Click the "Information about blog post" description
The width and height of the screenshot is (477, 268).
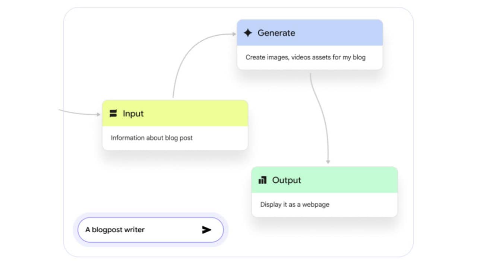[152, 138]
